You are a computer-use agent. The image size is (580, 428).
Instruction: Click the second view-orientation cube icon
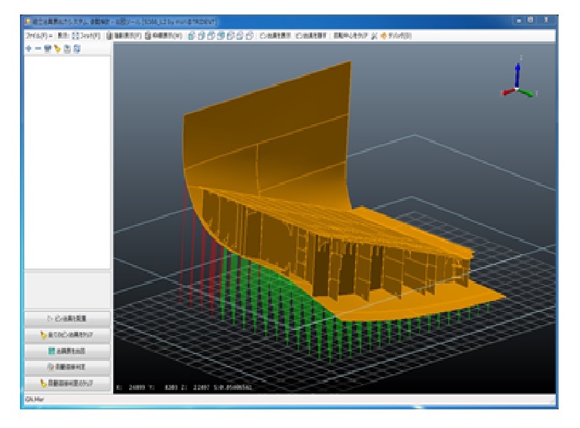[x=201, y=36]
